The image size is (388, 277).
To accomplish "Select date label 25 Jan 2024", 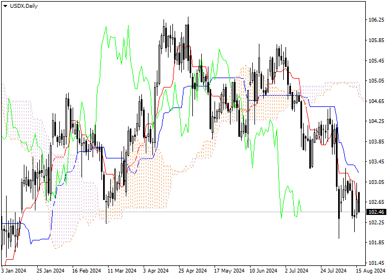I will point(51,271).
